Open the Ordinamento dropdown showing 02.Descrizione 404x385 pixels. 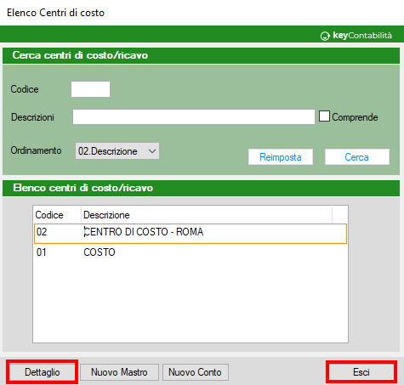click(x=117, y=151)
